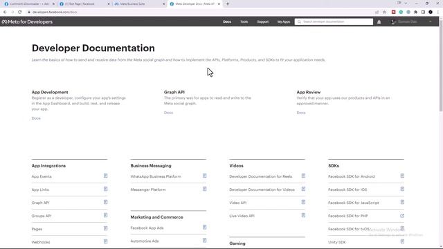Click the Meta for Developers logo
The width and height of the screenshot is (443, 249).
27,21
